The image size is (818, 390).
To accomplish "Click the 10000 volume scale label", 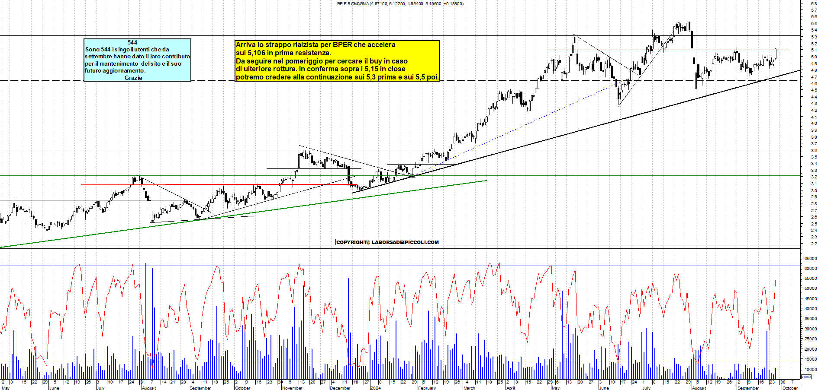I will 811,369.
